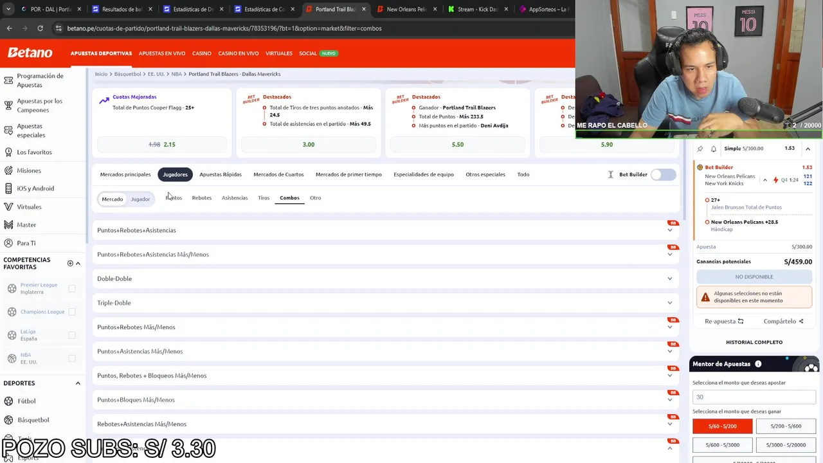Image resolution: width=823 pixels, height=463 pixels.
Task: Switch to the Stream - Kick Dashboard tab
Action: click(477, 9)
